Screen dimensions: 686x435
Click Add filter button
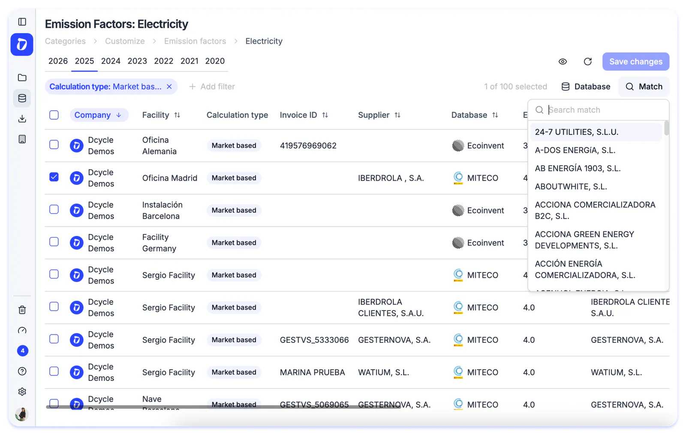point(212,87)
